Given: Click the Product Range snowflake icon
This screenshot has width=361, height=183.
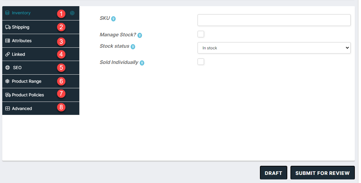Looking at the screenshot, I should (7, 81).
